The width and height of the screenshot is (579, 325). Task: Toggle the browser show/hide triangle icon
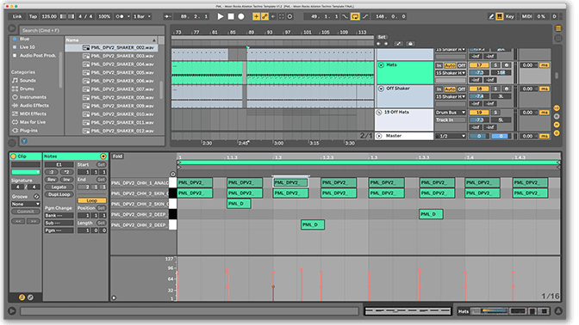(12, 28)
